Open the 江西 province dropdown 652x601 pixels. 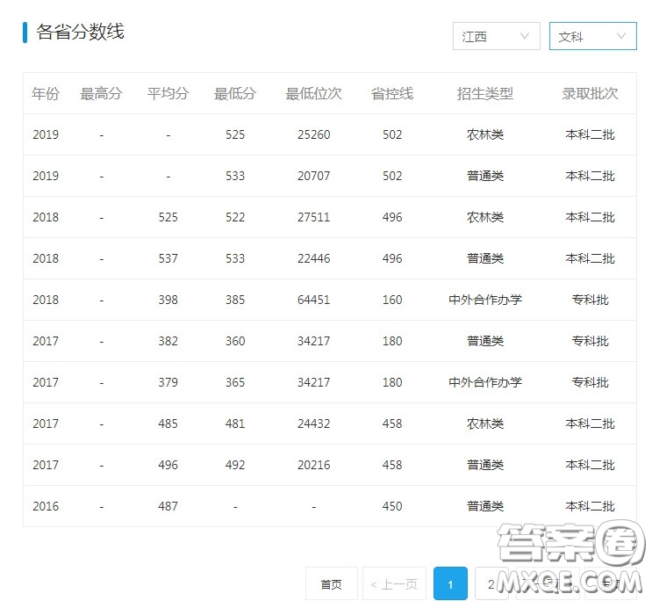pos(496,36)
